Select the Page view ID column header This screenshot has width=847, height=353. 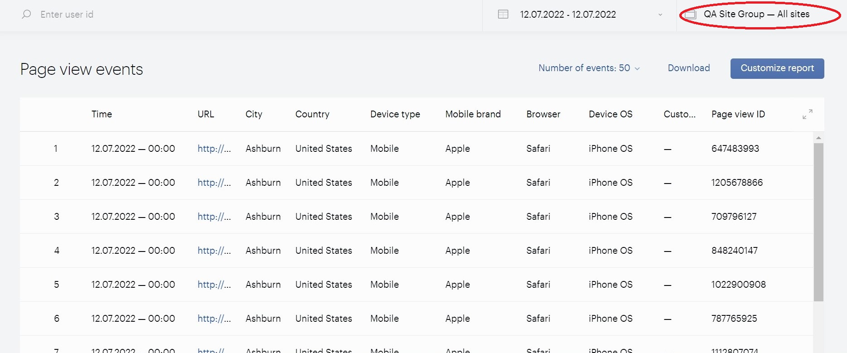click(x=738, y=114)
